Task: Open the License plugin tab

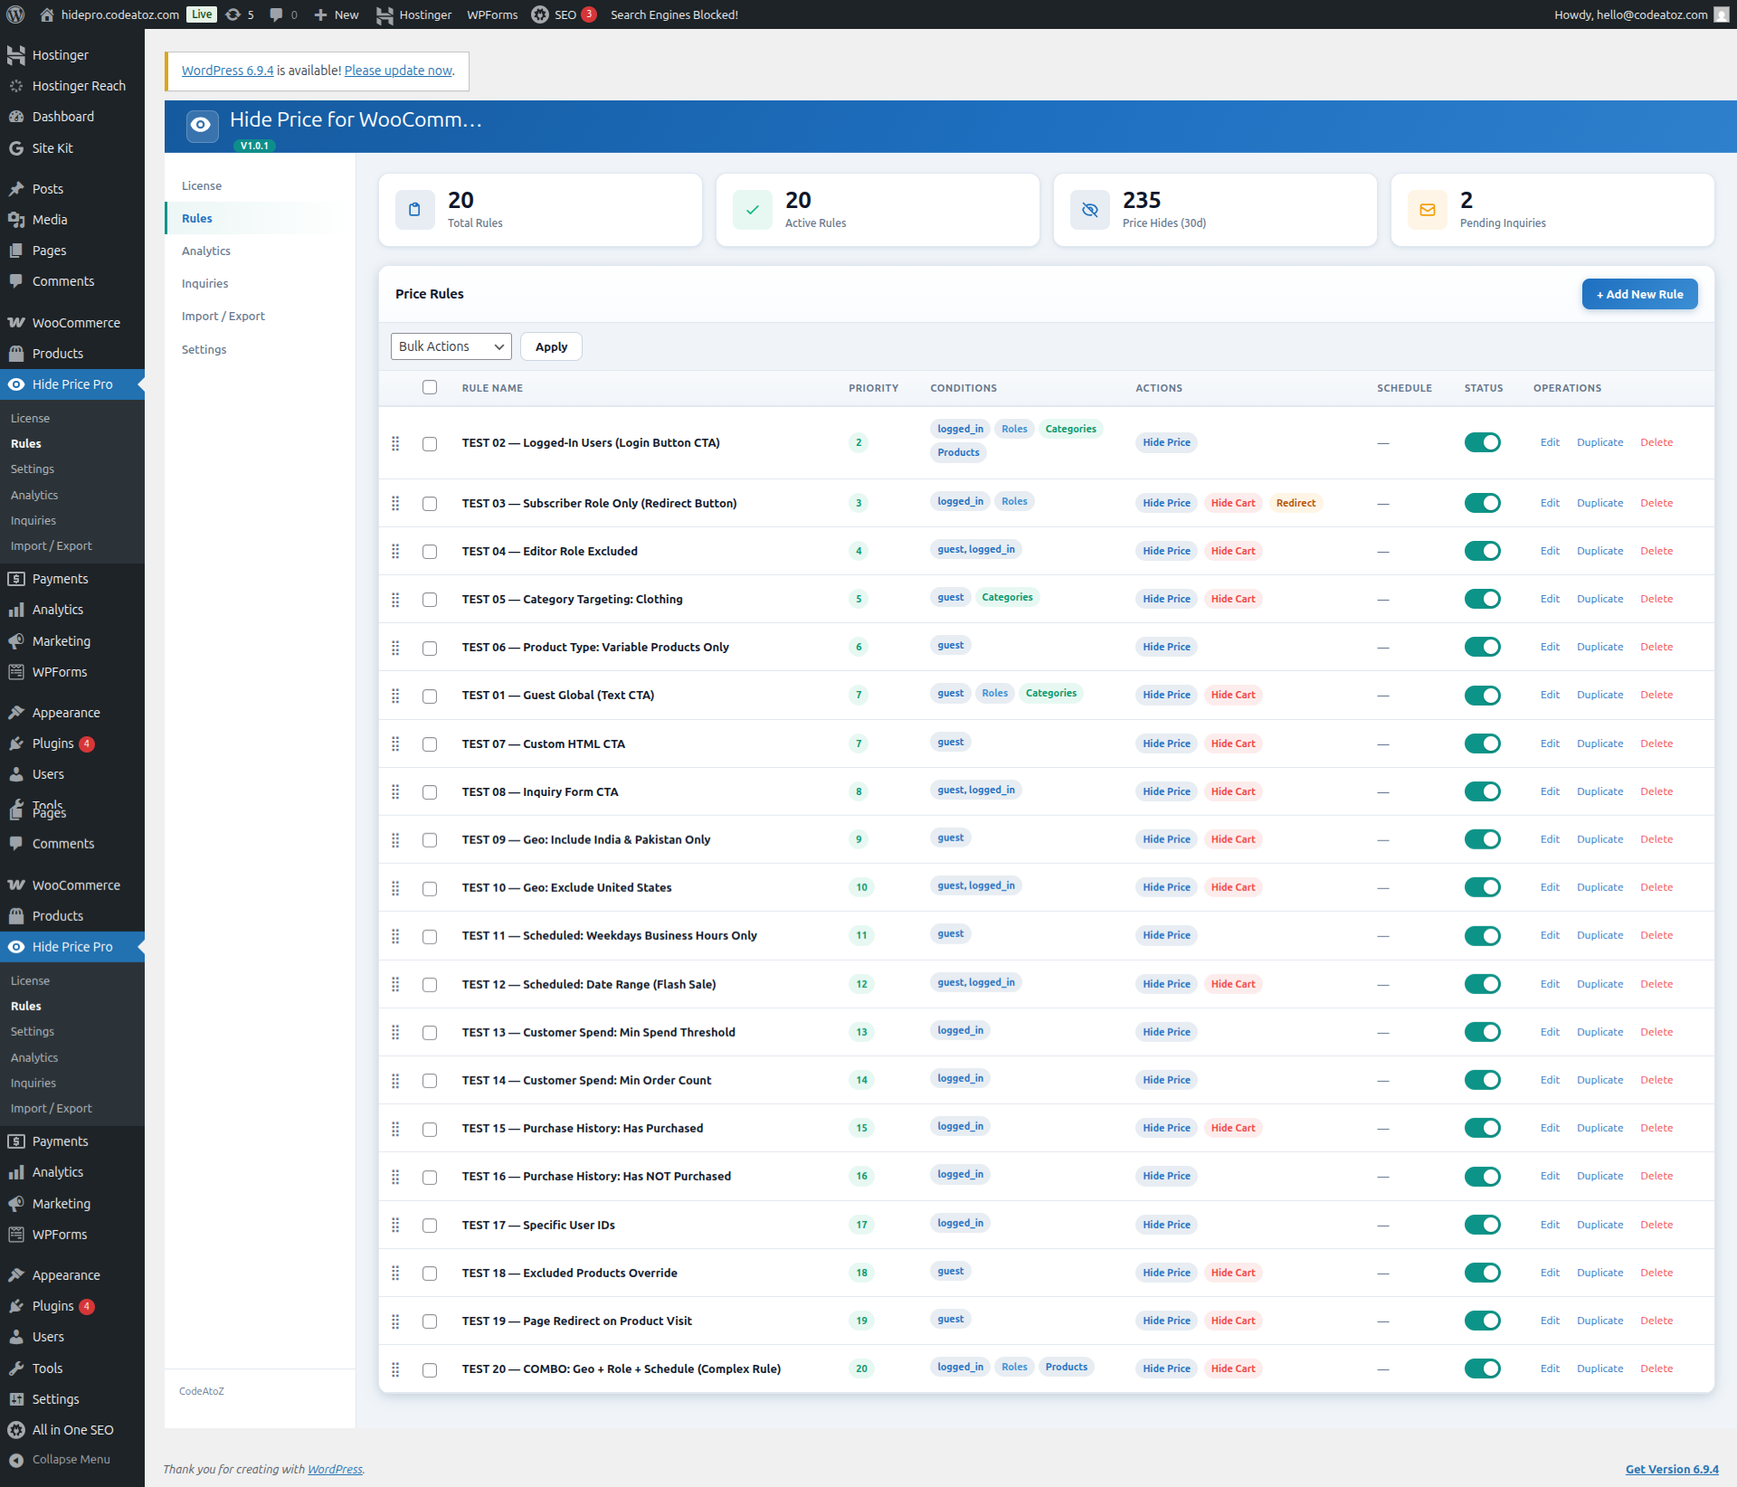Action: point(202,185)
